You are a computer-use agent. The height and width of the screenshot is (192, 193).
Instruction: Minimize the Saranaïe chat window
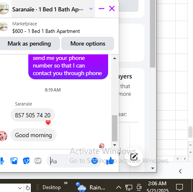click(101, 9)
